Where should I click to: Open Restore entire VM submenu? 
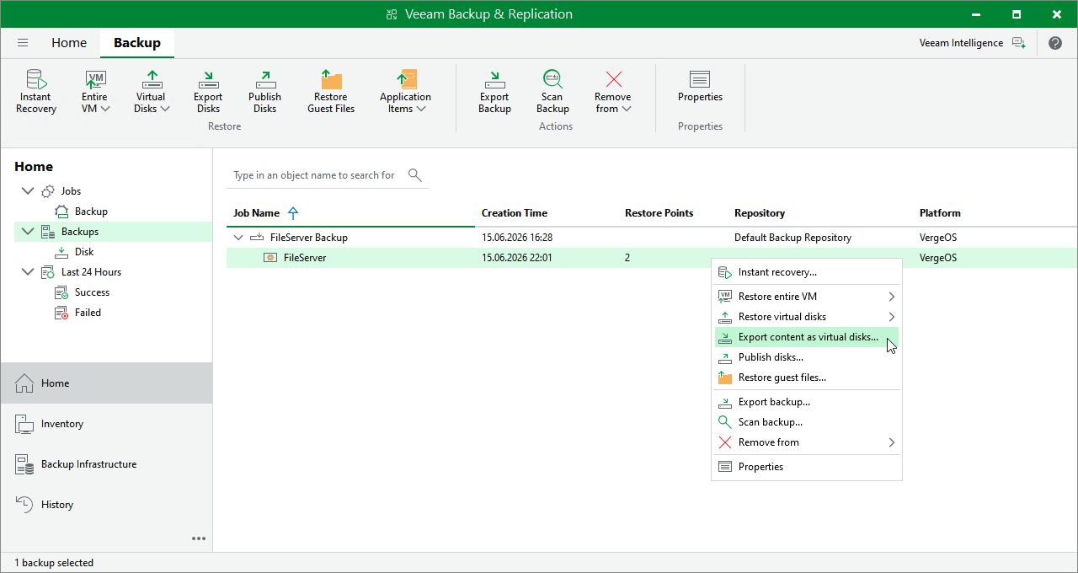coord(807,297)
